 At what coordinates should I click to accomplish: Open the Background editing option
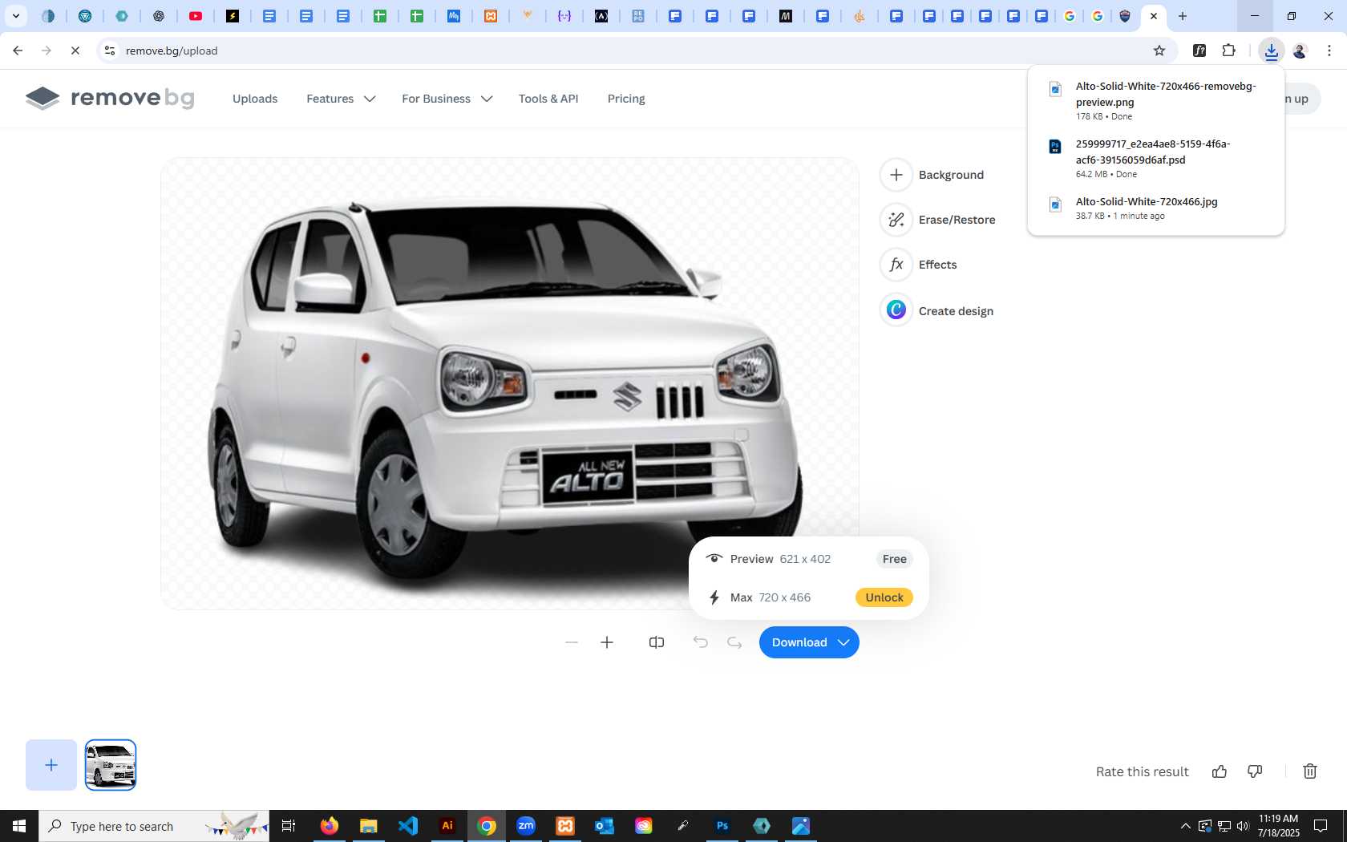932,175
